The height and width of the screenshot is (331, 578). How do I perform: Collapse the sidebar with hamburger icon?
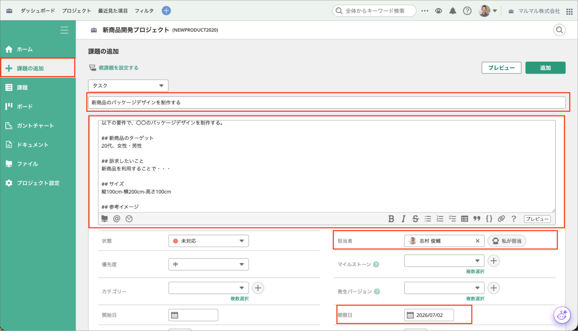click(x=65, y=30)
